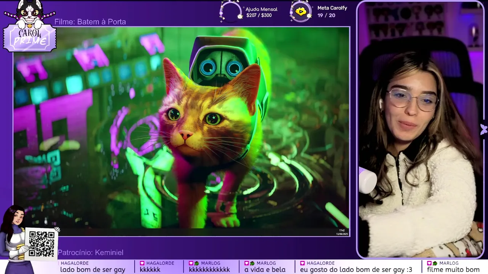
Task: Click chat message 'kkkkkk' from HAGALORDE
Action: 150,269
